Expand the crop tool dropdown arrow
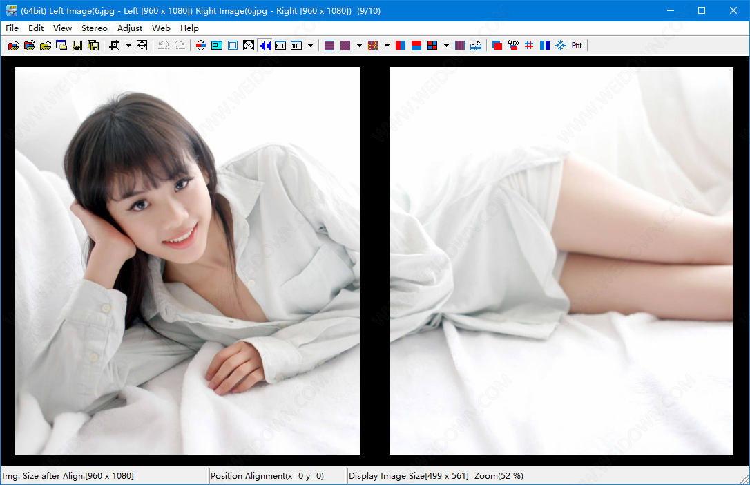The width and height of the screenshot is (750, 485). coord(128,46)
